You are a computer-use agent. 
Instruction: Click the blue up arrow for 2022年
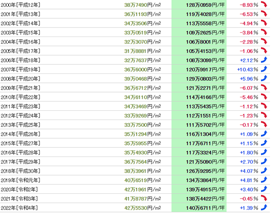tap(264, 207)
